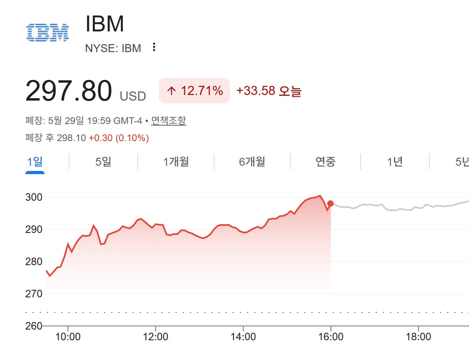This screenshot has width=469, height=353.
Task: Click the red intraday chart peak near 300
Action: coord(320,196)
